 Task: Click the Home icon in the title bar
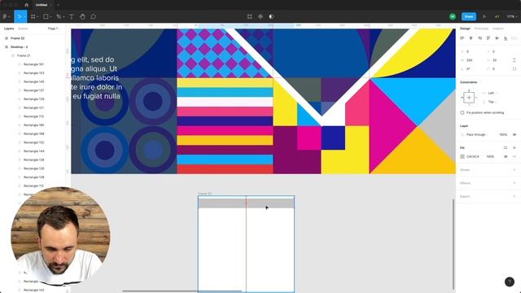26,5
